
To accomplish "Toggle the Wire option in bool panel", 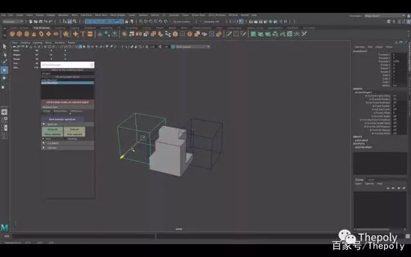I will (43, 139).
